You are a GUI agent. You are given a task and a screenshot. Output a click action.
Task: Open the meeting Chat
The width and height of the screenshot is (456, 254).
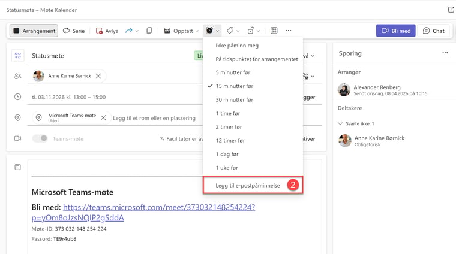(434, 31)
